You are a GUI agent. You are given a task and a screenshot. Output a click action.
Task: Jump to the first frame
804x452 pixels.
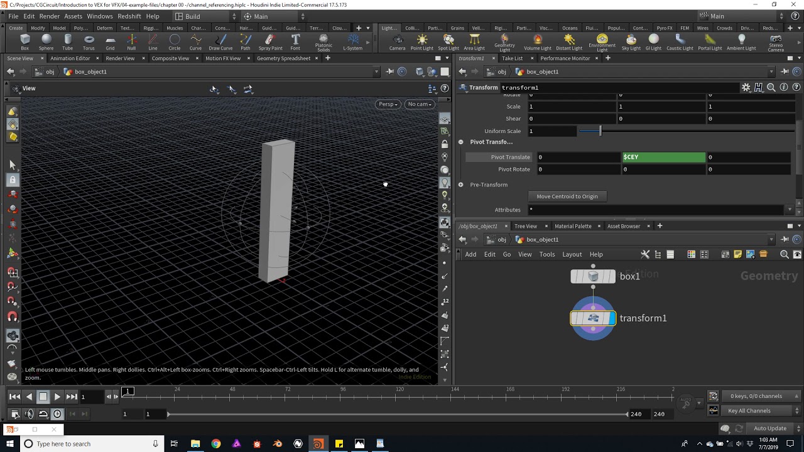14,396
